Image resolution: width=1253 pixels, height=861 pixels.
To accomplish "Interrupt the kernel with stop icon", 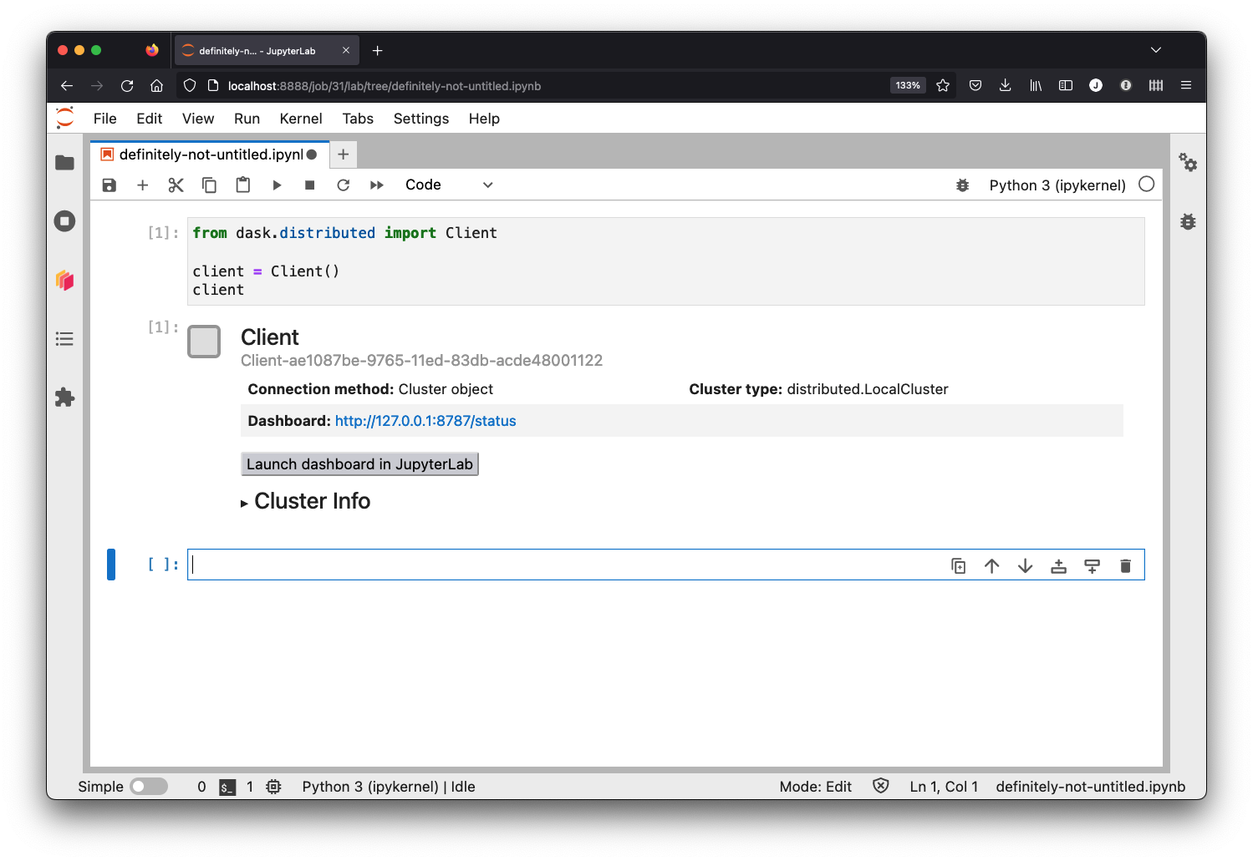I will 310,185.
